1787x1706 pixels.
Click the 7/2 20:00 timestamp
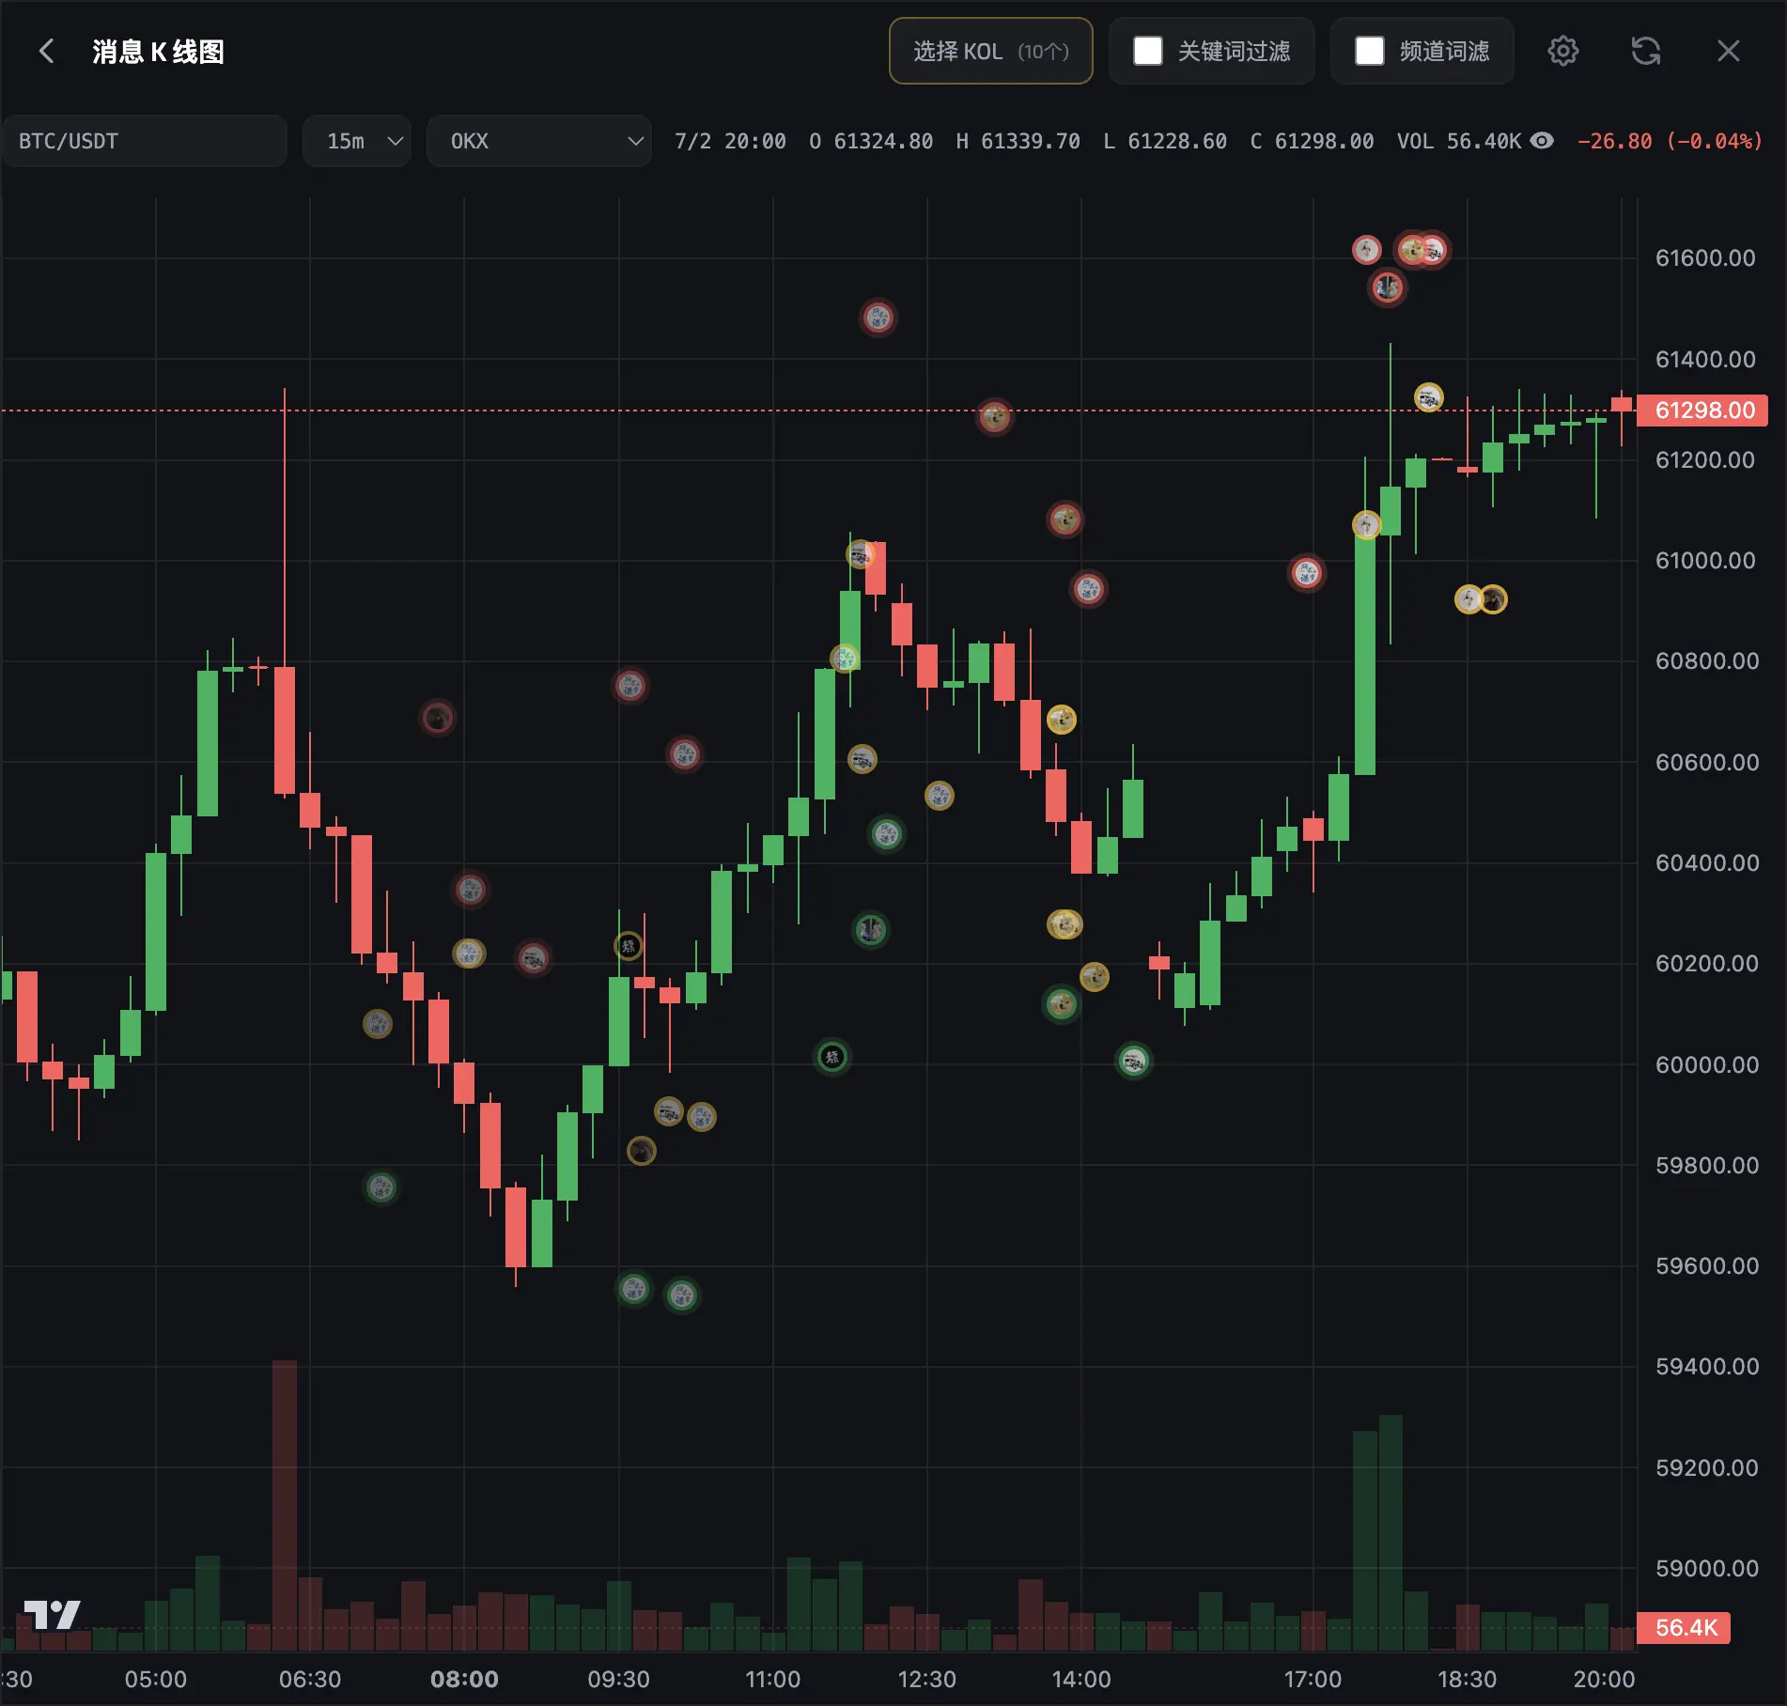(730, 141)
